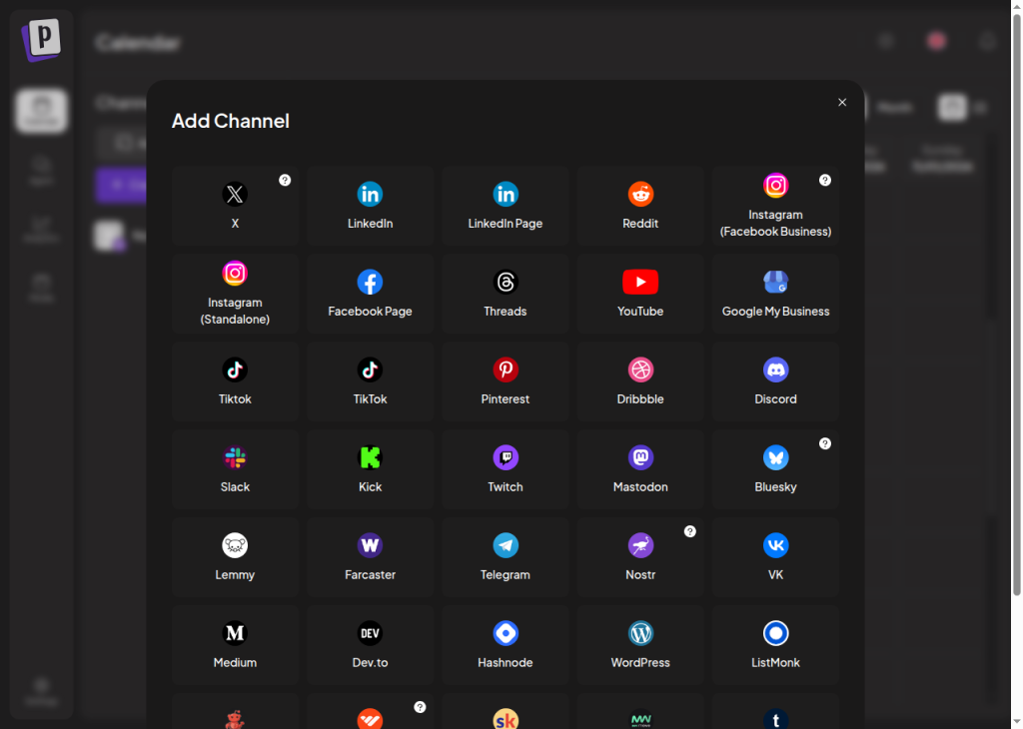Add the Reddit channel
The width and height of the screenshot is (1023, 729).
640,206
